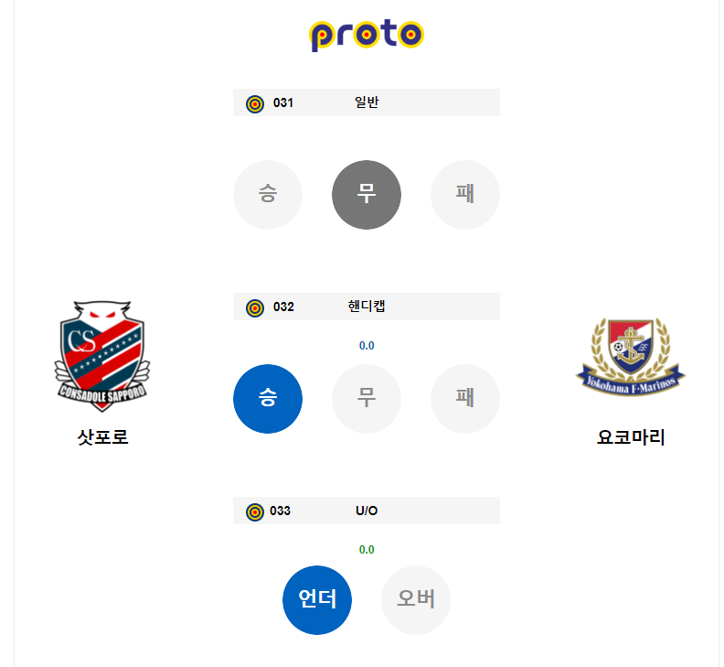Click the target icon beside 033
Screen dimensions: 724x667
point(255,511)
